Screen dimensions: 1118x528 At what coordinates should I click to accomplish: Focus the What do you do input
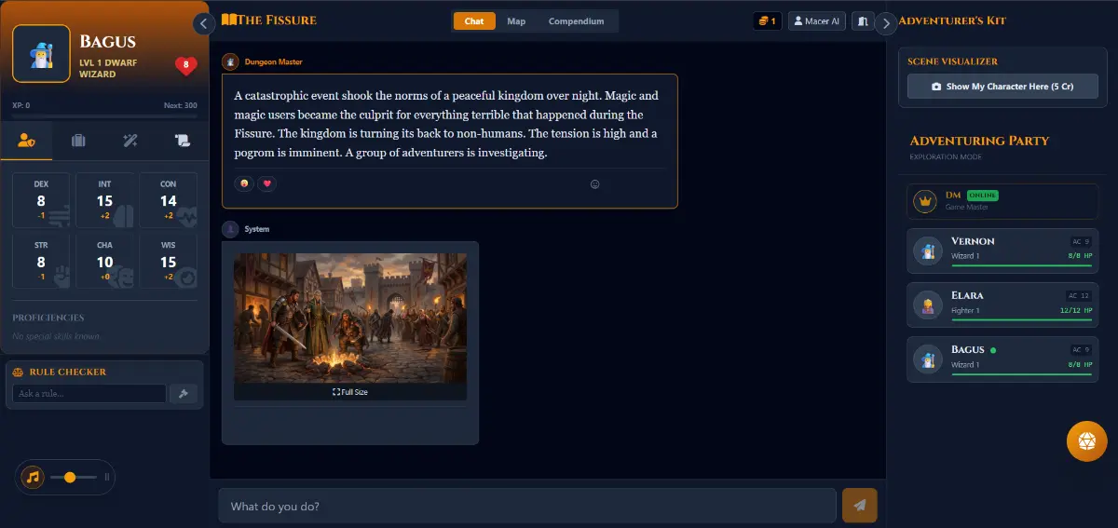click(x=527, y=506)
